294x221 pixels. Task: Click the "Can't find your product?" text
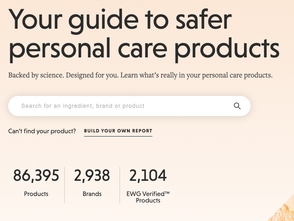pyautogui.click(x=42, y=131)
